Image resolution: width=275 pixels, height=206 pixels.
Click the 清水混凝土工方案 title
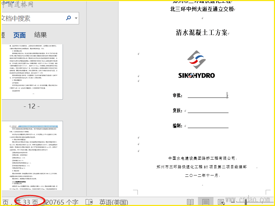click(x=202, y=33)
